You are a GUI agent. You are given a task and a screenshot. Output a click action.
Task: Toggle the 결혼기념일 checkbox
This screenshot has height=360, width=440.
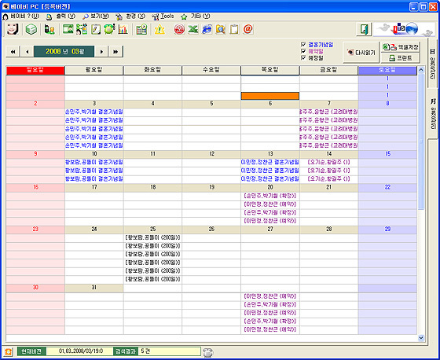coord(303,44)
